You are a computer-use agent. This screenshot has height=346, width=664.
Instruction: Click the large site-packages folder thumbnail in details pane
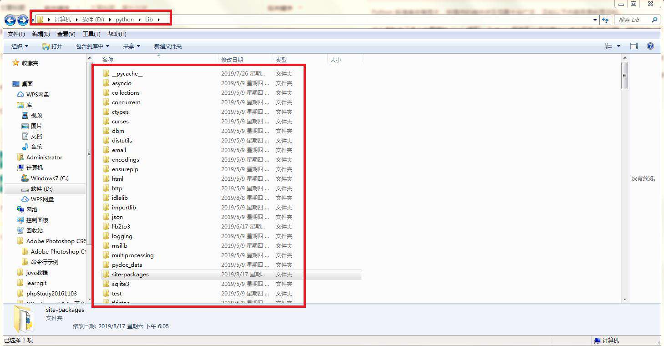[23, 318]
